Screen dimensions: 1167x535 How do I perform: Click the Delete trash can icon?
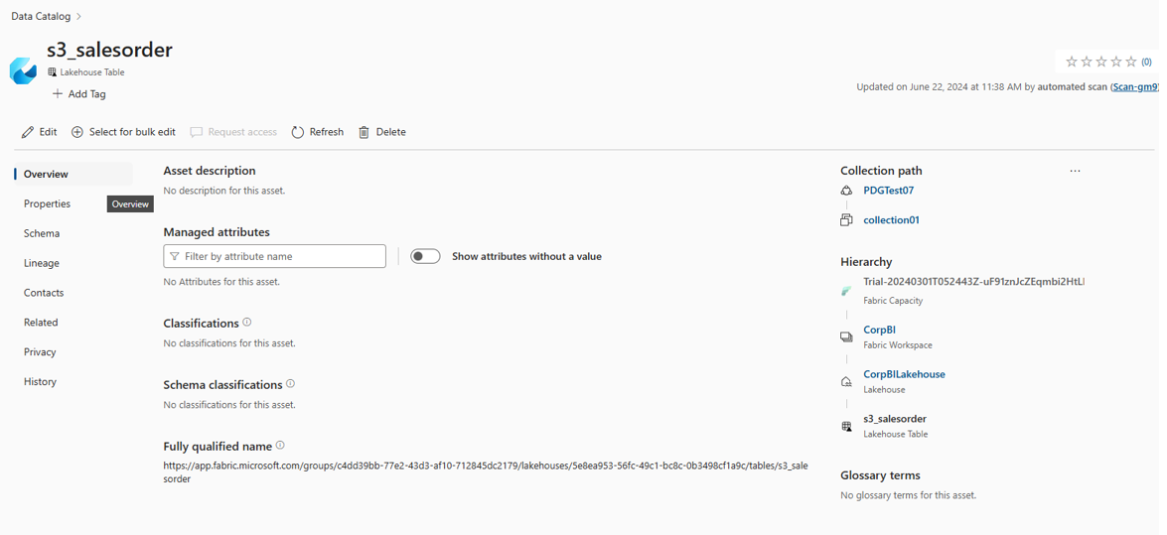[x=364, y=132]
